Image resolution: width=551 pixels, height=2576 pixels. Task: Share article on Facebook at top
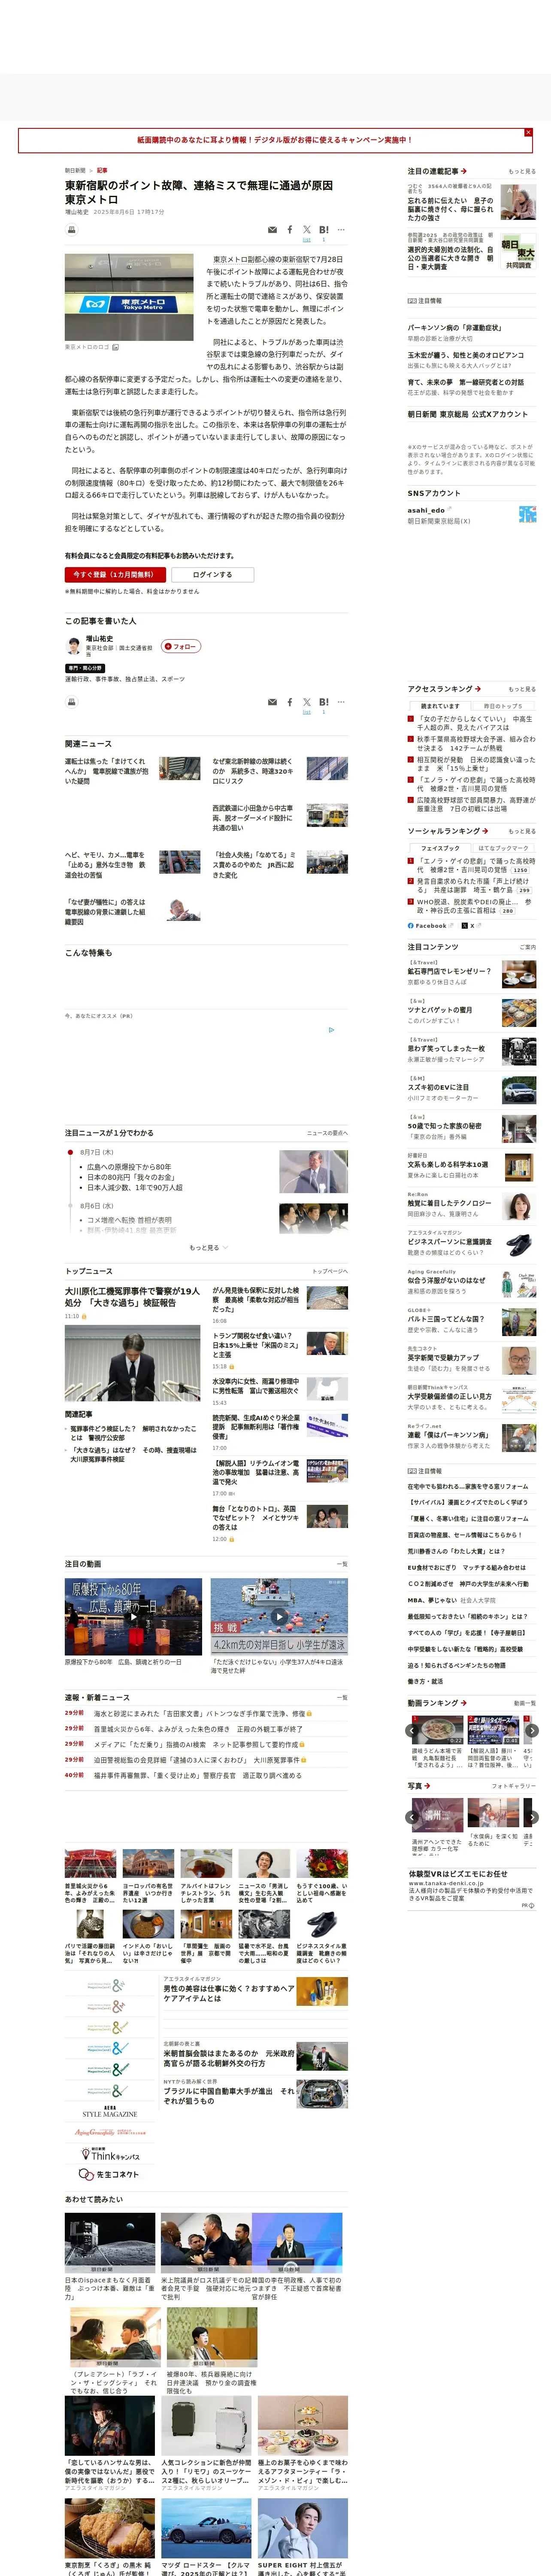[290, 230]
